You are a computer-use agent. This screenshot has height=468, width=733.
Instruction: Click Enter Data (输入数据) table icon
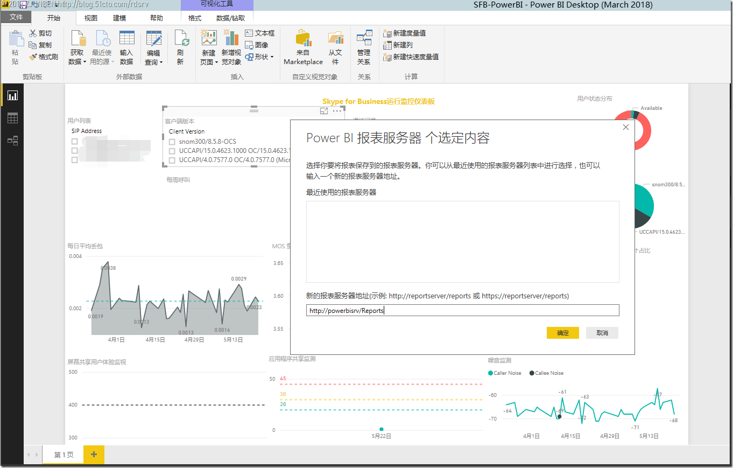[x=127, y=39]
